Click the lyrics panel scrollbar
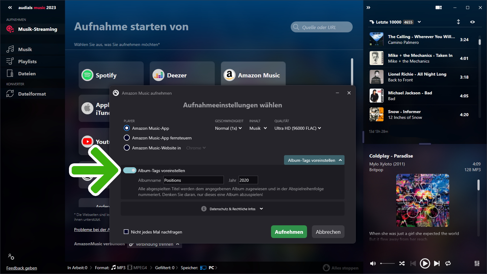Viewport: 487px width, 274px height. click(479, 185)
